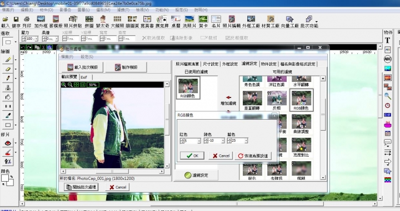Open the 桌曆 (desk calendar) tool

point(176,19)
